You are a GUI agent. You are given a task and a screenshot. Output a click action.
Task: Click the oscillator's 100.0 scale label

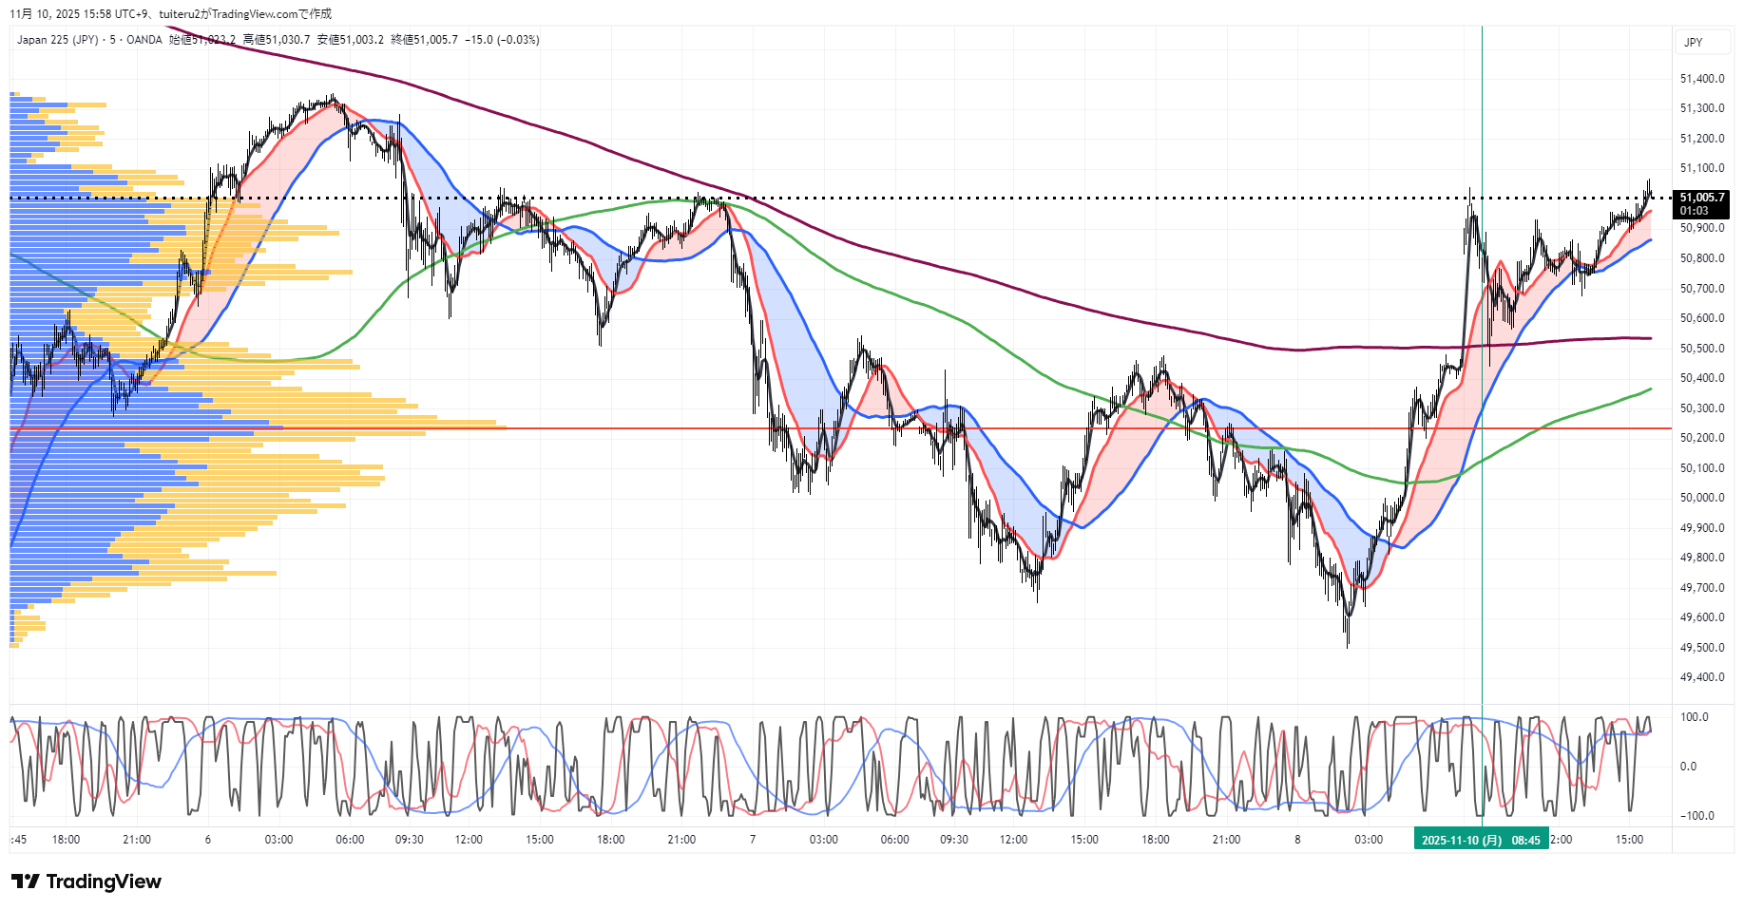click(1695, 717)
